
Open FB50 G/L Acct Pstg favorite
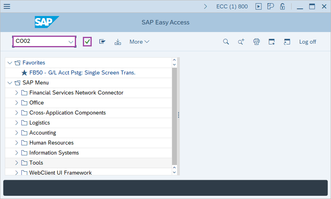82,72
